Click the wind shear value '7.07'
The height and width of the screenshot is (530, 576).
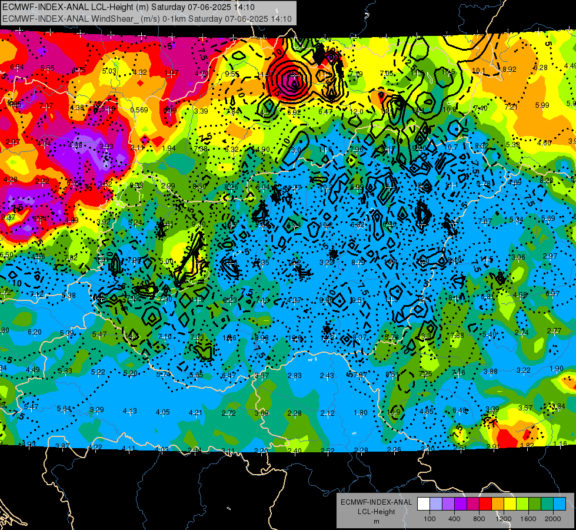pyautogui.click(x=46, y=105)
